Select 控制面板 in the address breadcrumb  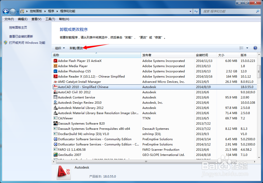36,11
